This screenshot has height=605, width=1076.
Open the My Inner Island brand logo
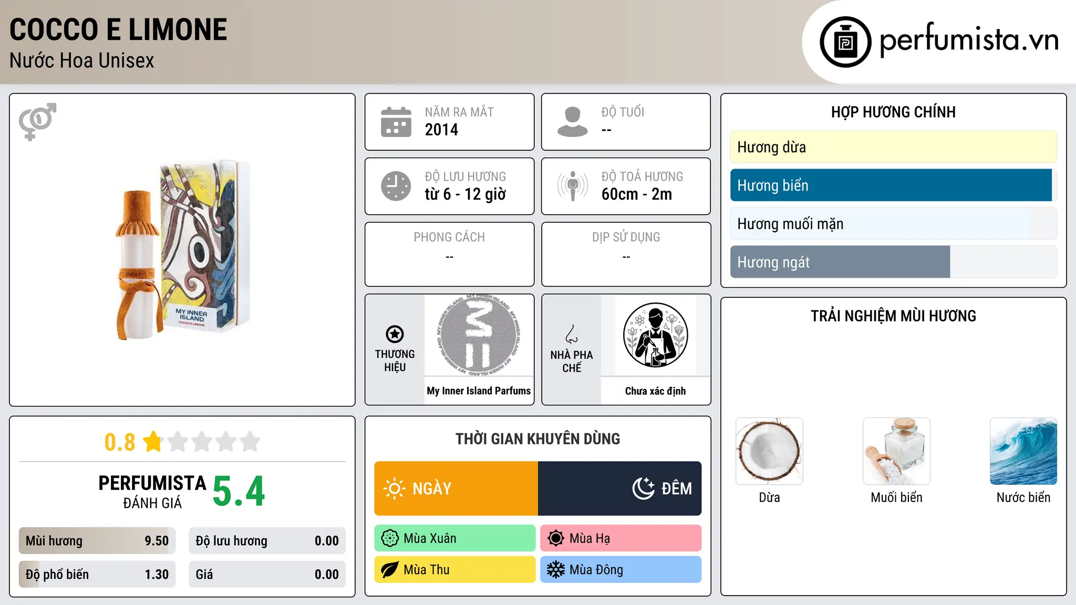(x=479, y=335)
